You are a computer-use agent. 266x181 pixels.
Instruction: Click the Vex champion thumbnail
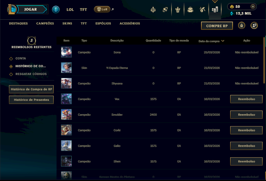coord(66,99)
